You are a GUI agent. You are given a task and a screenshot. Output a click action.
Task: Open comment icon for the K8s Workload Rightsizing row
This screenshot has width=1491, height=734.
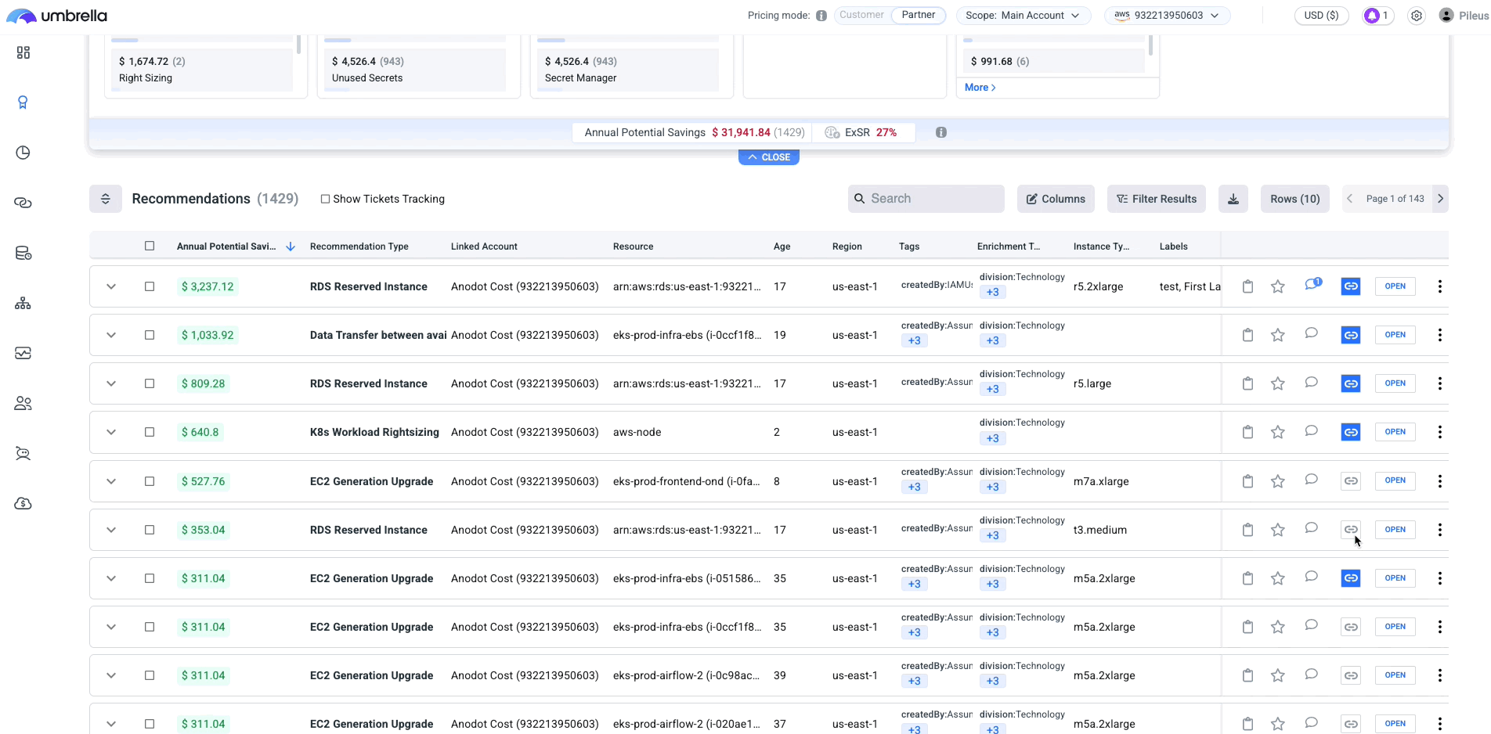[x=1312, y=431]
